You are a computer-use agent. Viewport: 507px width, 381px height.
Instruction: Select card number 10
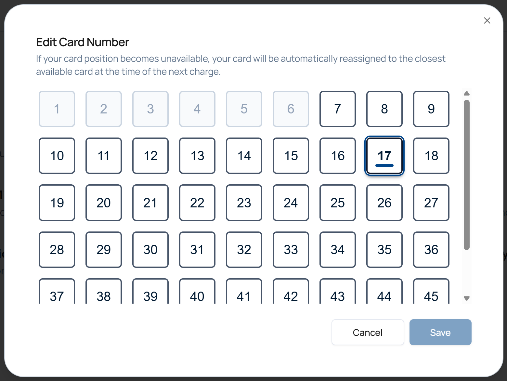[x=57, y=156]
